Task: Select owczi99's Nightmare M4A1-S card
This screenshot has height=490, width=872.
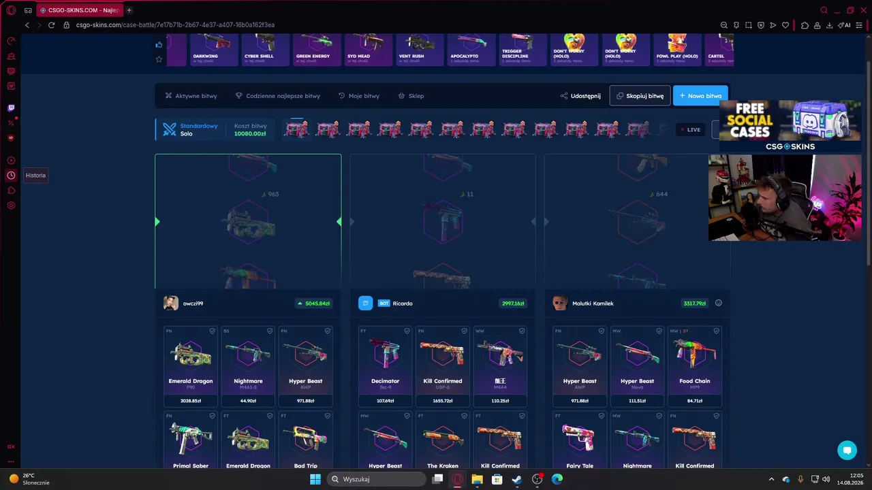Action: point(248,367)
